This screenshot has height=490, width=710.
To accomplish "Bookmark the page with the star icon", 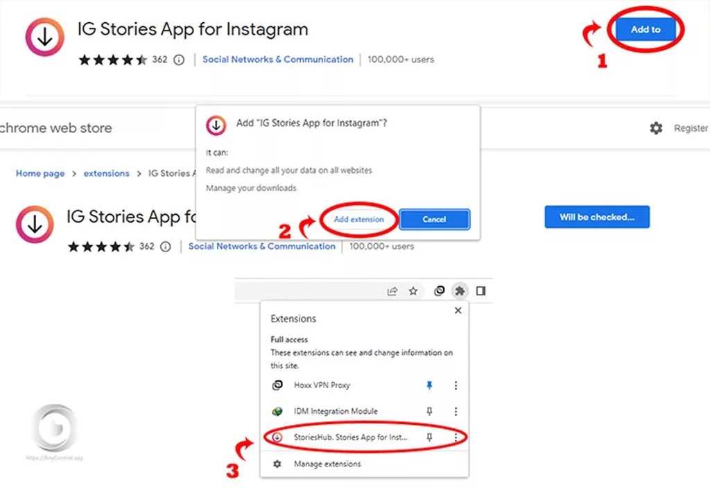I will pyautogui.click(x=413, y=291).
